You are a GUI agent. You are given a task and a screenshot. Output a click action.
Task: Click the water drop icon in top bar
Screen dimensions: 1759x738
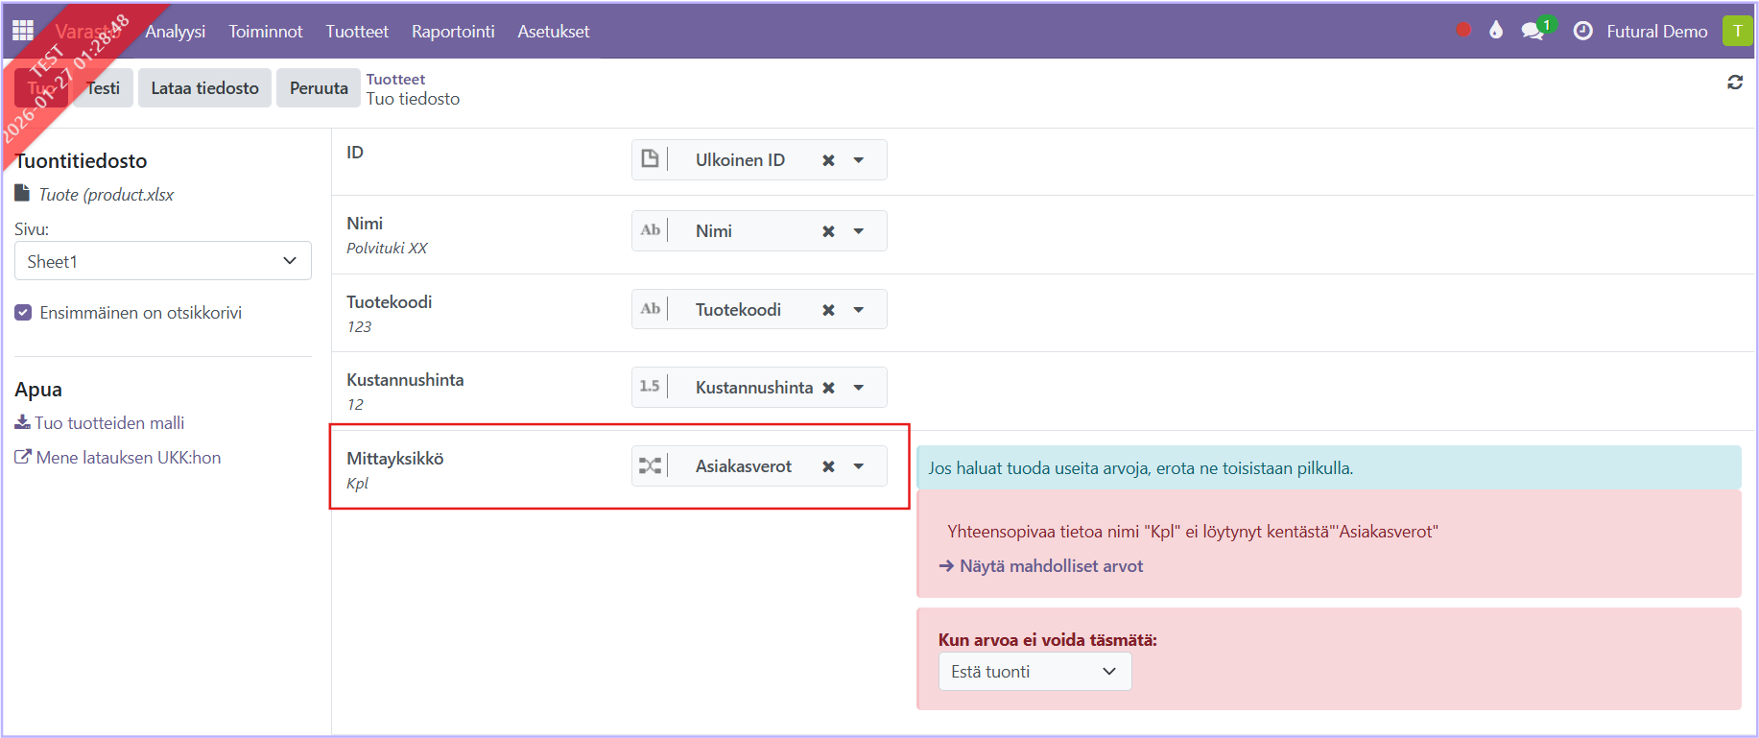(x=1495, y=31)
